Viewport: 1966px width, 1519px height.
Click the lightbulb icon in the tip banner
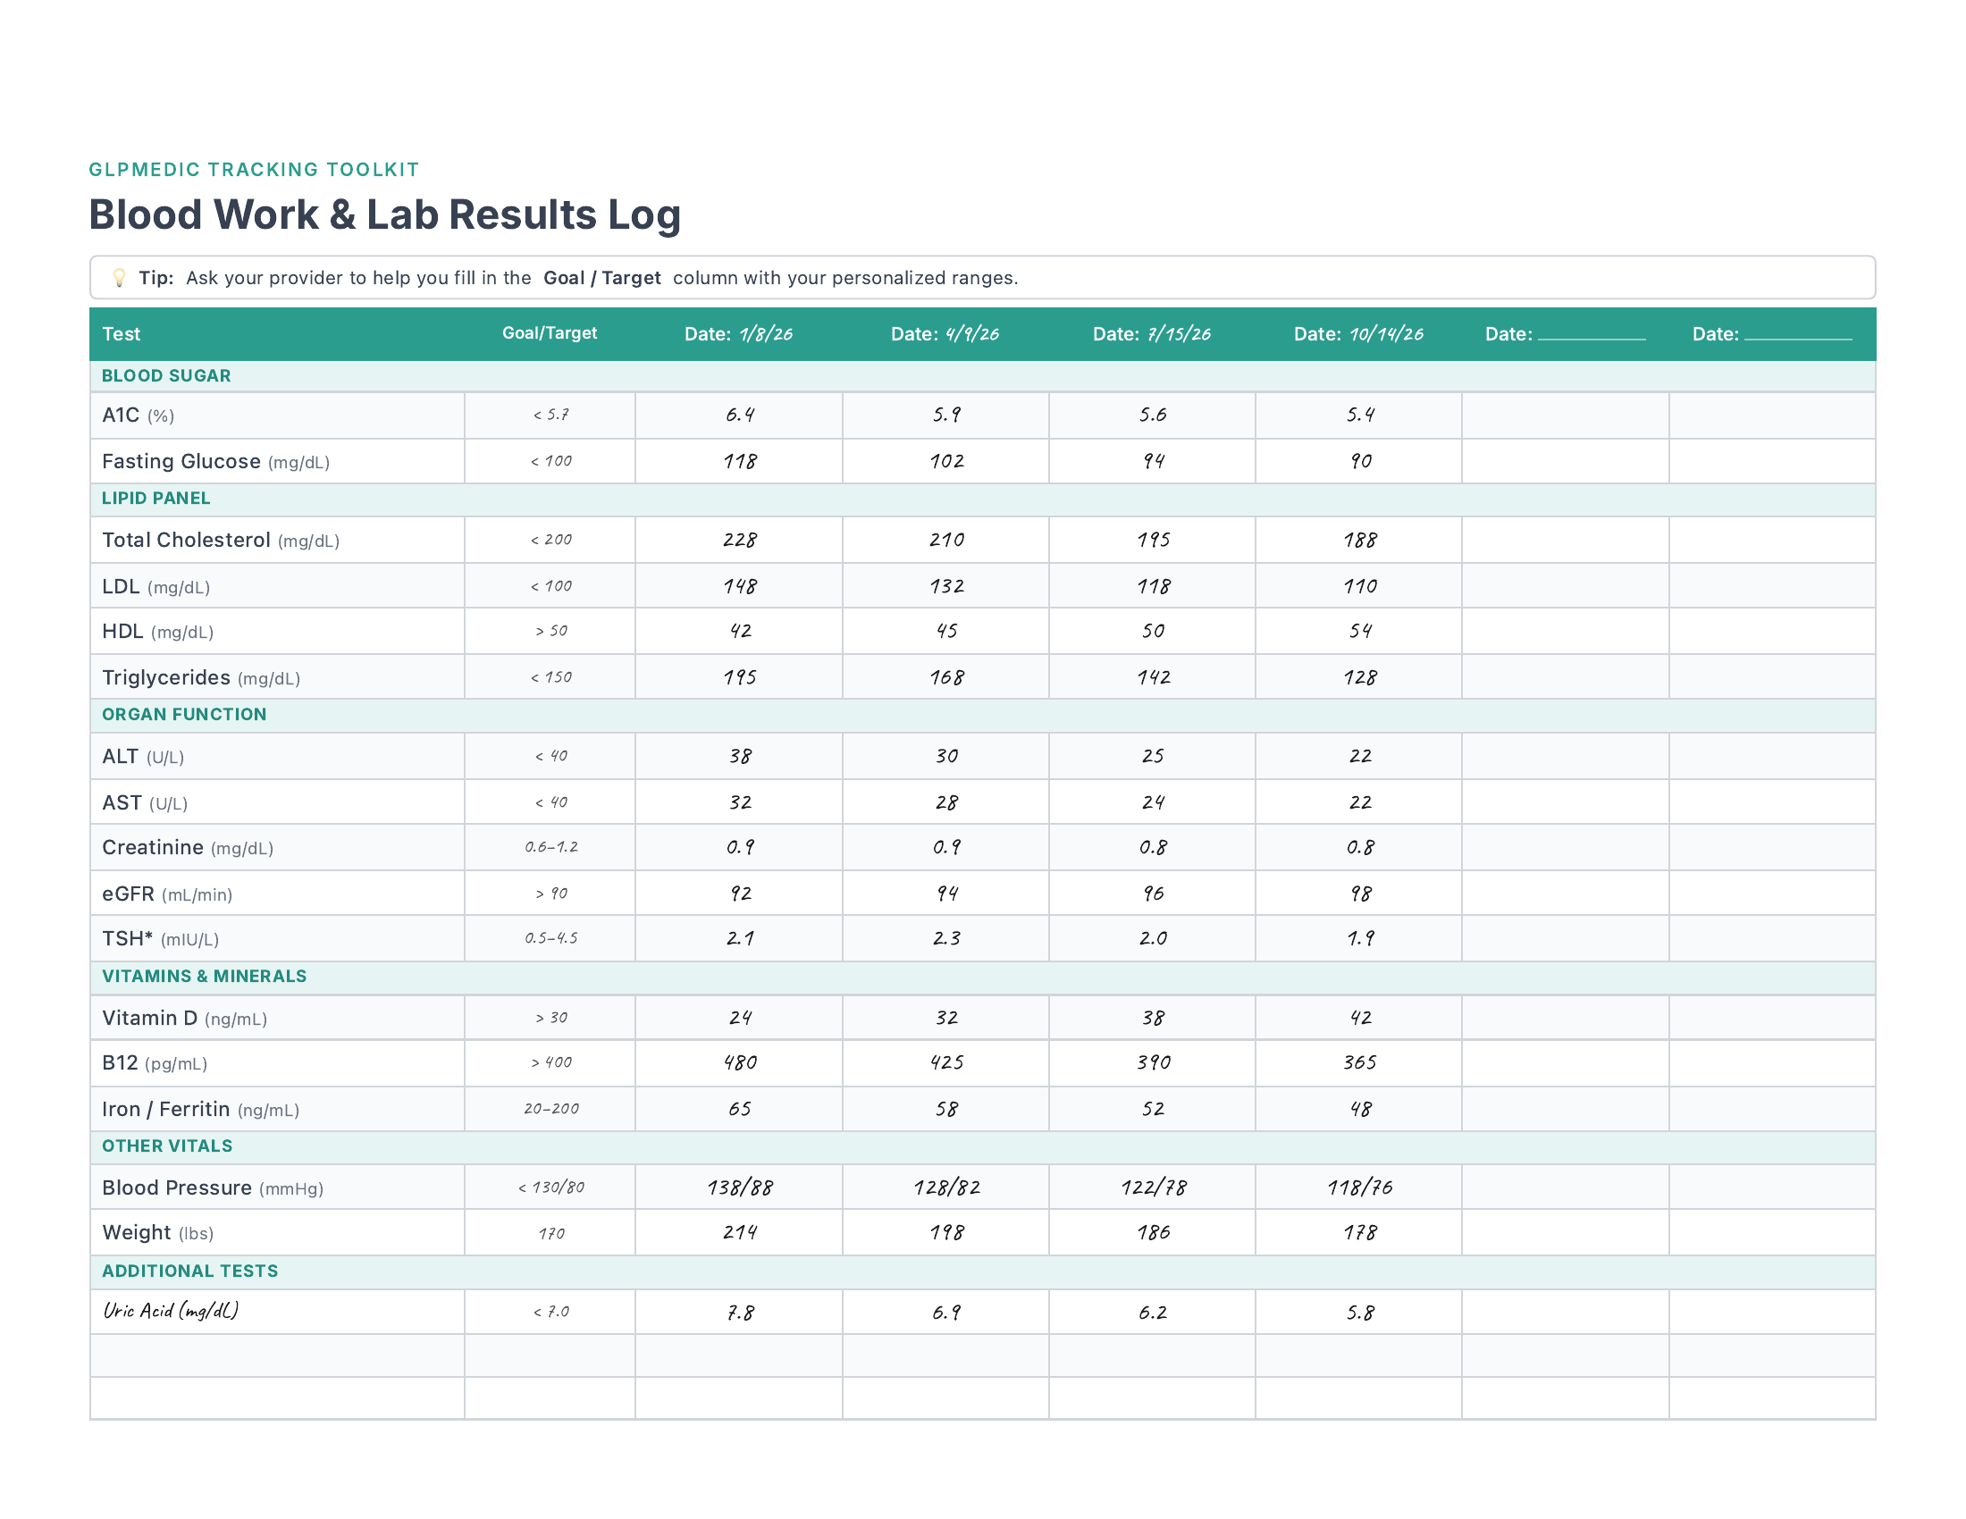click(x=121, y=278)
